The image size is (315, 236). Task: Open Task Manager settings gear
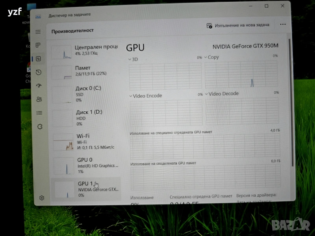[x=42, y=197]
